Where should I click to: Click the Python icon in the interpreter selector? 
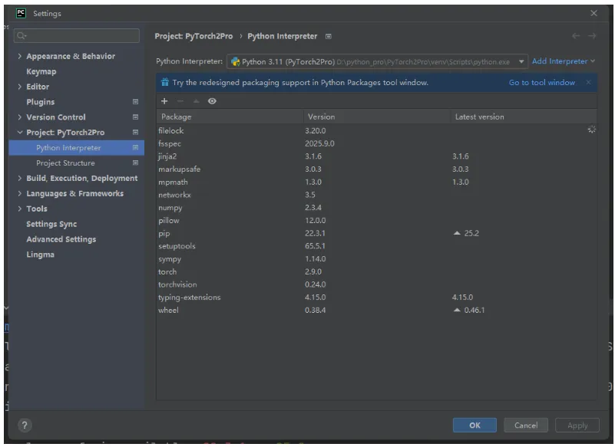236,61
